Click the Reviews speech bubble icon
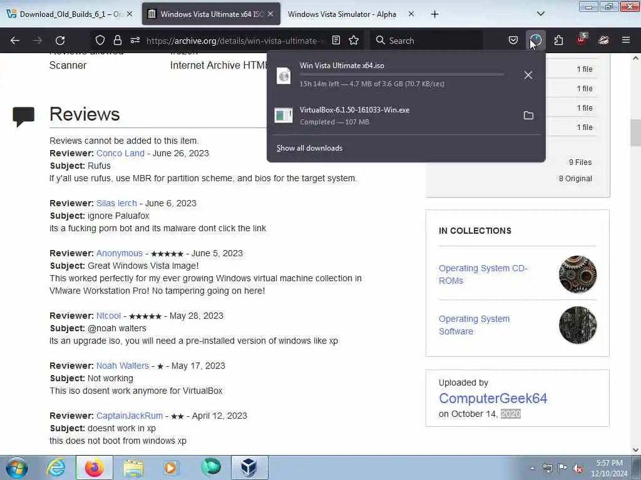 point(23,117)
